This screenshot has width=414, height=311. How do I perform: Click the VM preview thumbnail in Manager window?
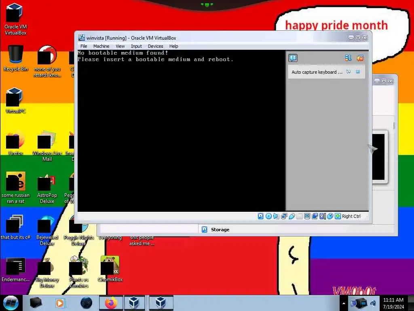click(379, 157)
